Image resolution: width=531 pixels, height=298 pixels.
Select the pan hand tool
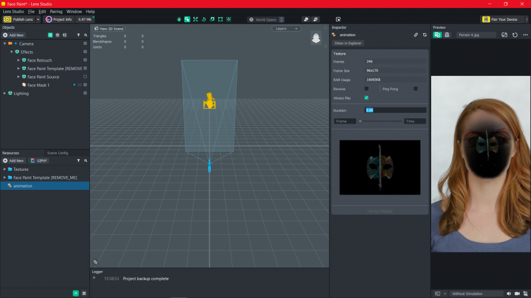[x=179, y=20]
